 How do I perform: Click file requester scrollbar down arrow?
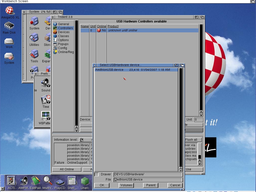[180, 170]
